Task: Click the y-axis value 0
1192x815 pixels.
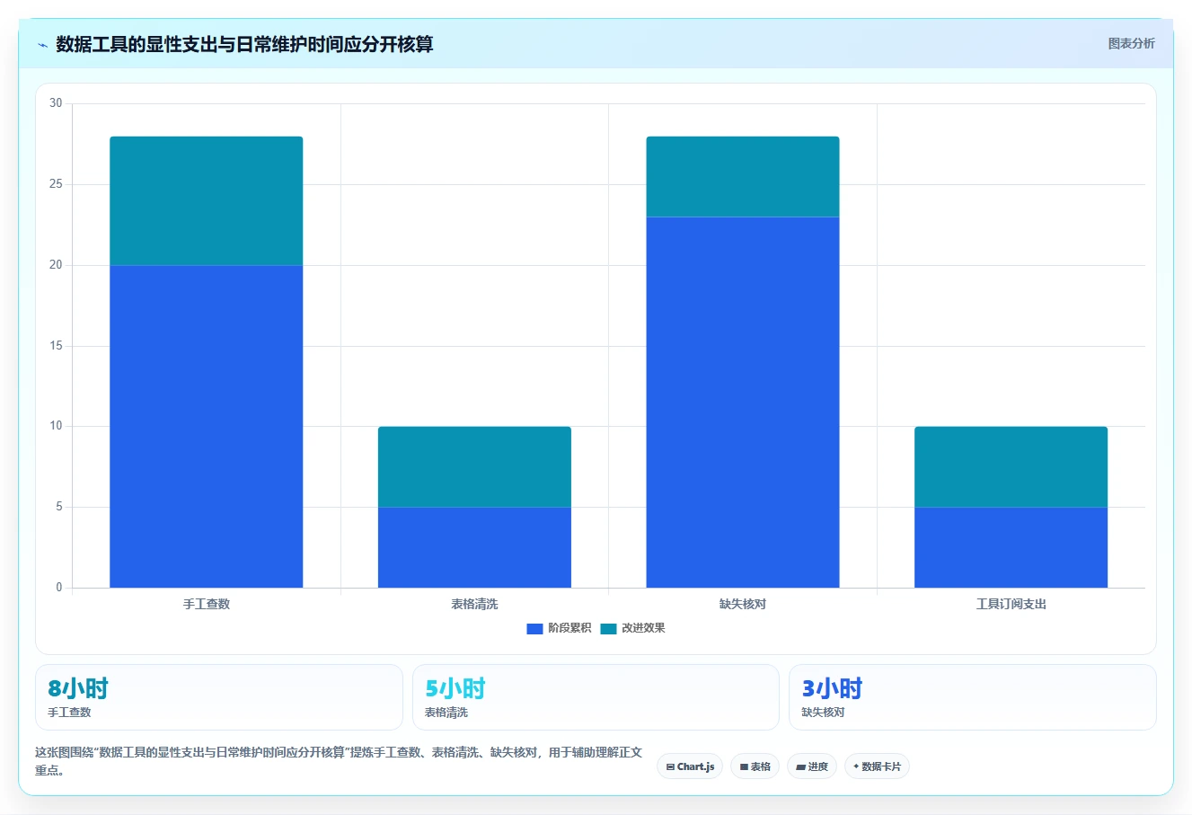Action: pos(59,588)
